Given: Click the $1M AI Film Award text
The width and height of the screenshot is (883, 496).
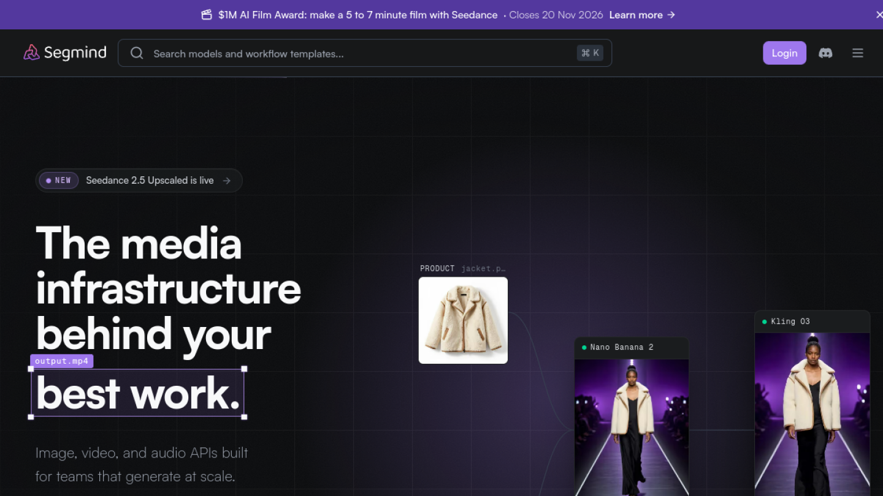Looking at the screenshot, I should point(357,15).
